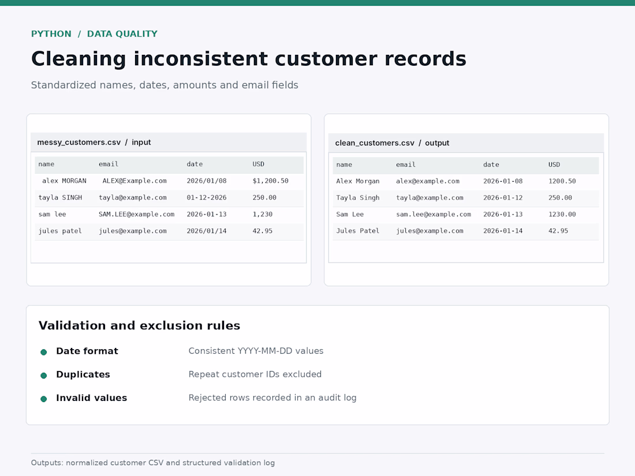
Task: Select the "Duplicates" rule label
Action: tap(83, 374)
